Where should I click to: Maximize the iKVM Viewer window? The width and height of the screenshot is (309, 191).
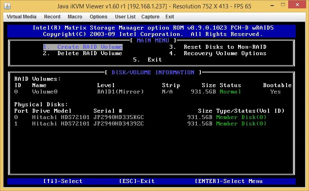pos(283,5)
